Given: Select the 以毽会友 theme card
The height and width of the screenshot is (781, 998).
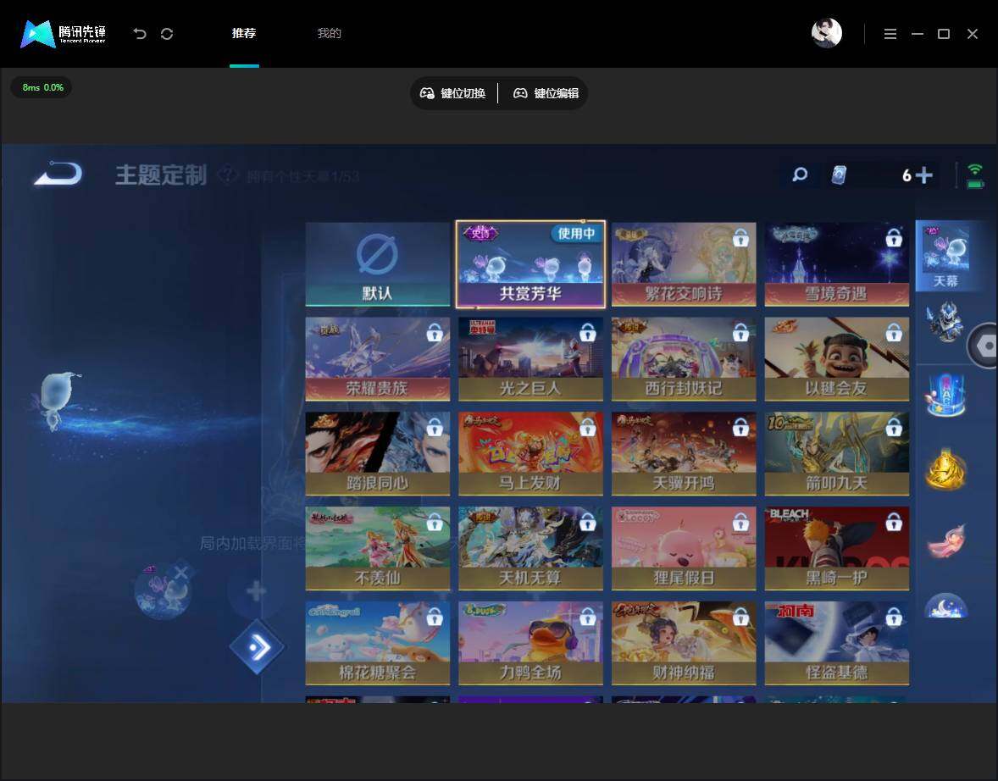Looking at the screenshot, I should click(x=836, y=359).
